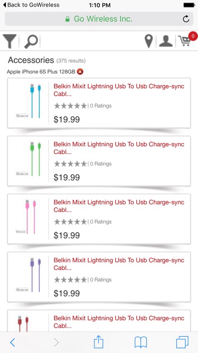Open Safari bookmarks book icon
Viewport: 198px width, 353px height.
[140, 342]
